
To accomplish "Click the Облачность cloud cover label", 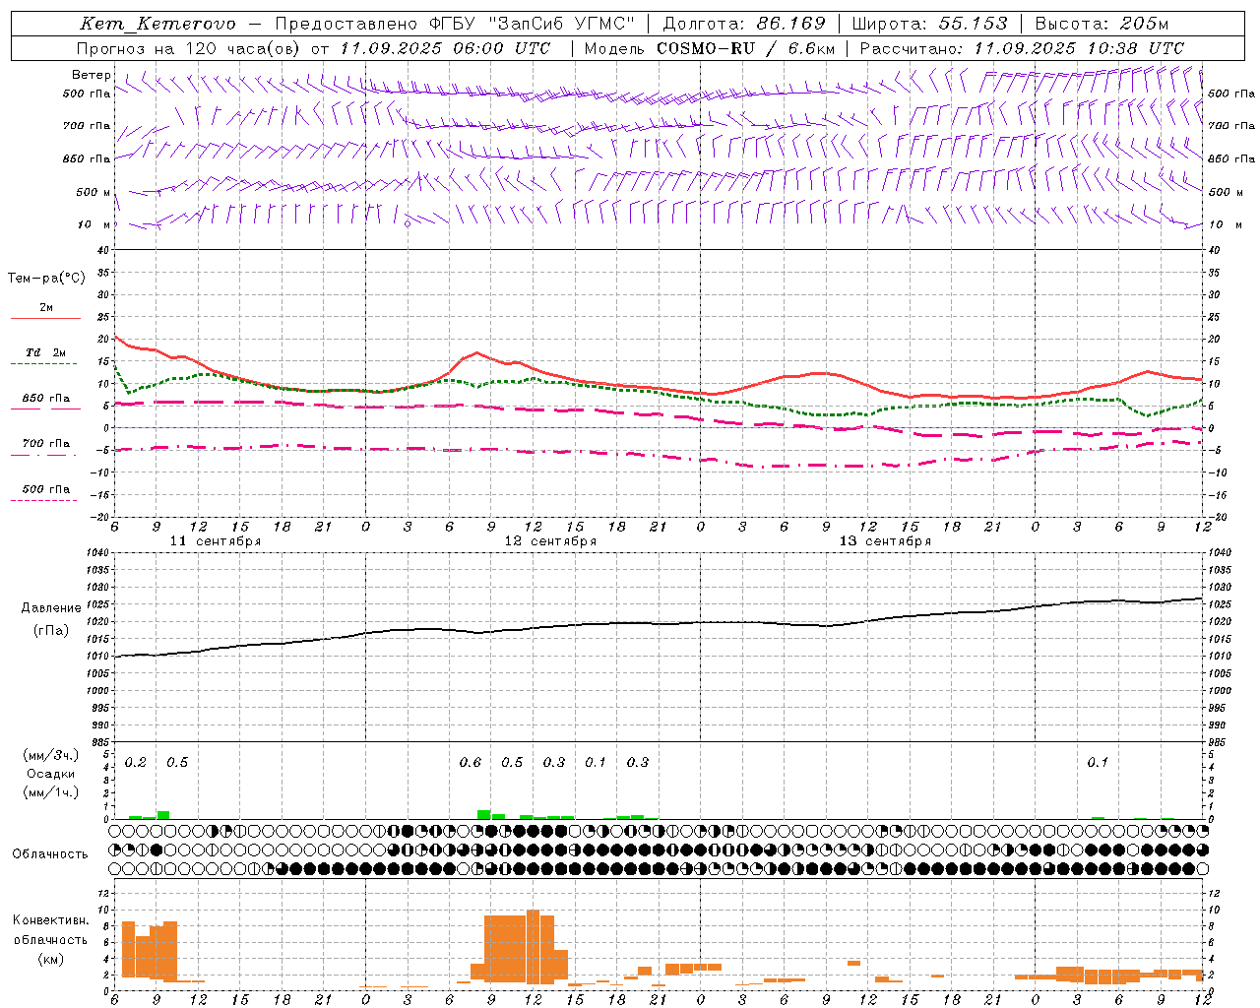I will [50, 854].
